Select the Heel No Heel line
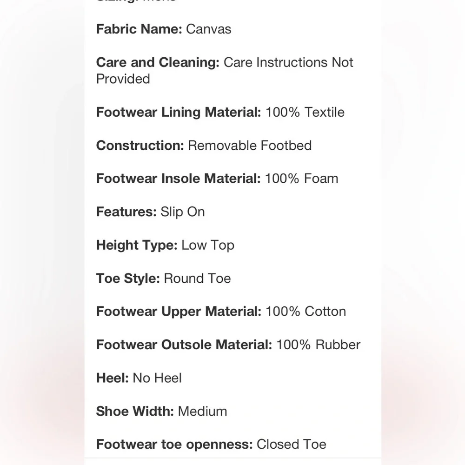465x465 pixels. click(139, 378)
